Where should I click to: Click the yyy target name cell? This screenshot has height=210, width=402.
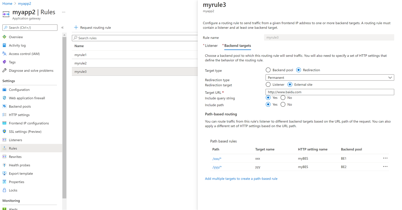(258, 167)
